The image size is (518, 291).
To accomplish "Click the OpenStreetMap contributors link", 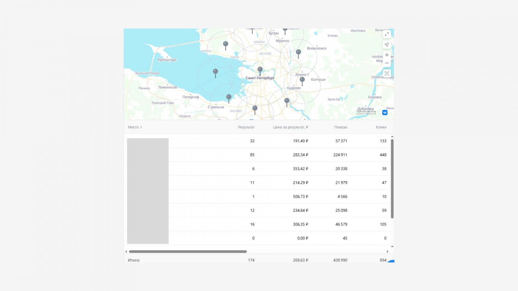I will click(366, 113).
